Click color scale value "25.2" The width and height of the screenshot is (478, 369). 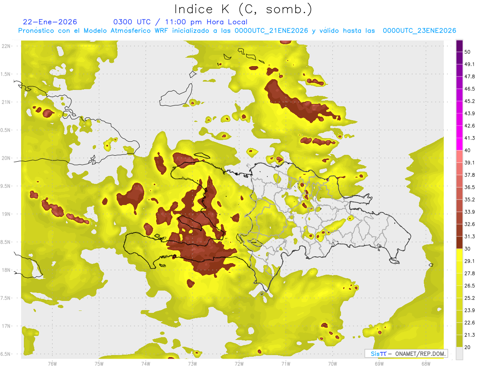[470, 298]
